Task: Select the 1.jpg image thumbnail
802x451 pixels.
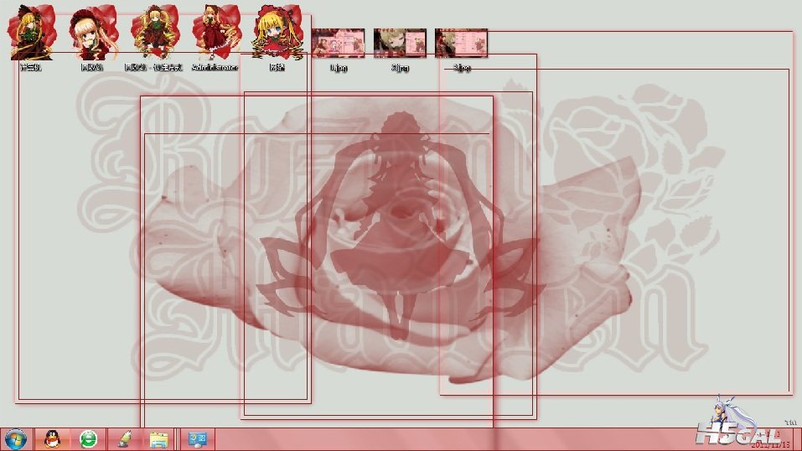Action: pos(338,43)
